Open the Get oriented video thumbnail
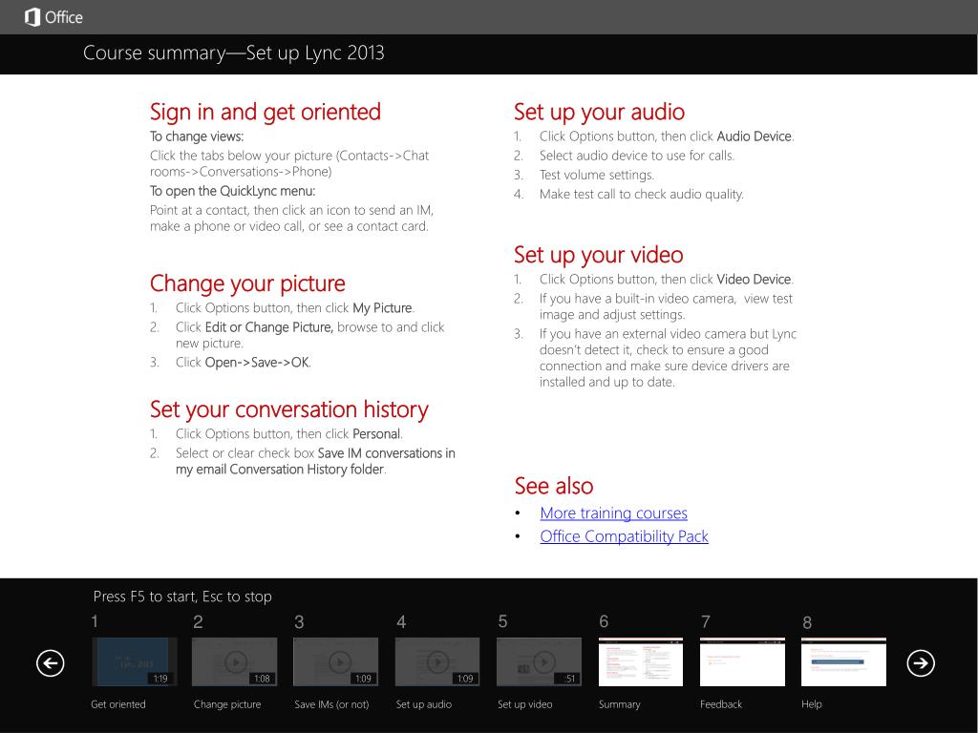Viewport: 978px width, 733px height. point(134,661)
